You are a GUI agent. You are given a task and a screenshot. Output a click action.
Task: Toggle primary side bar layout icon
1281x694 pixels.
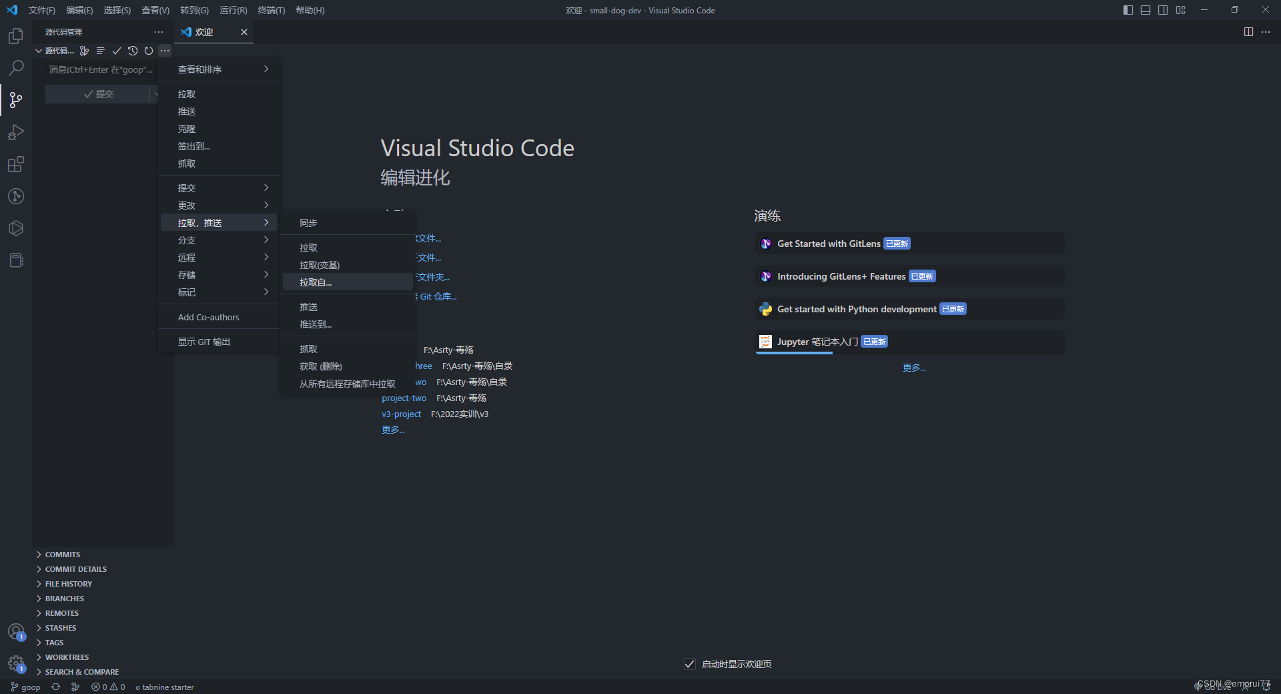click(1128, 10)
